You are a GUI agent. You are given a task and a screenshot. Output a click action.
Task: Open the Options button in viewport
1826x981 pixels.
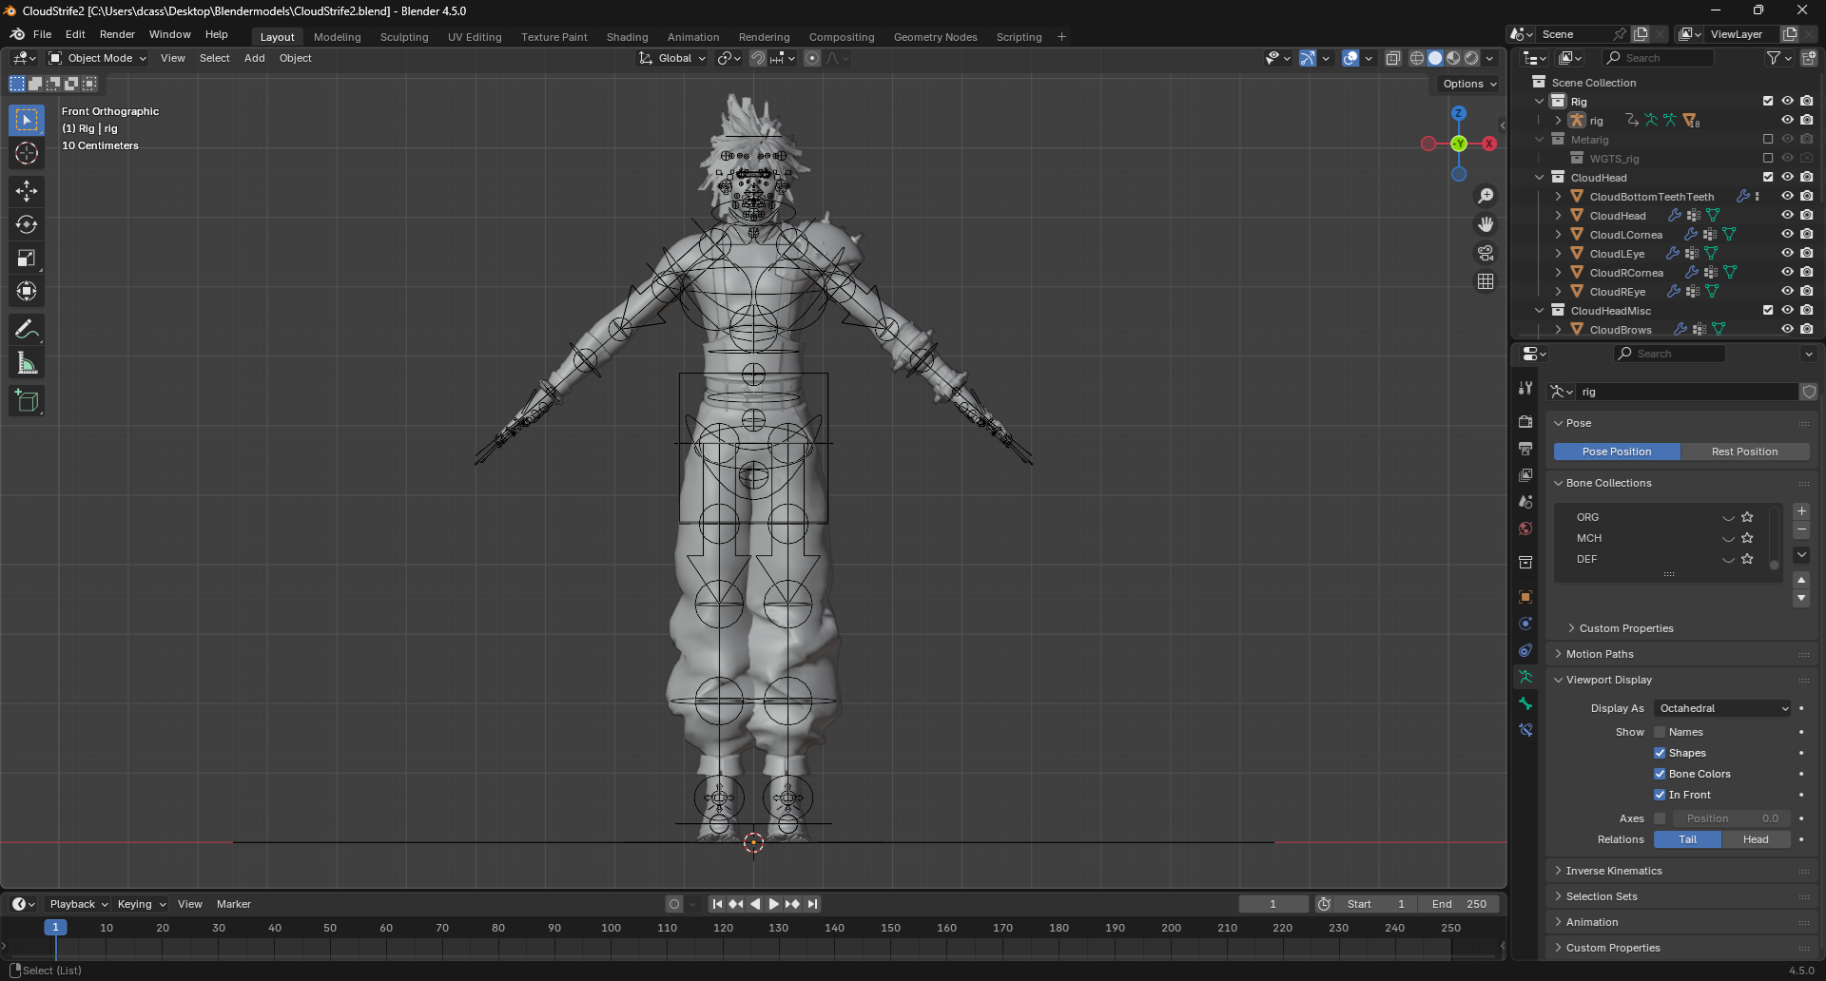click(x=1468, y=84)
